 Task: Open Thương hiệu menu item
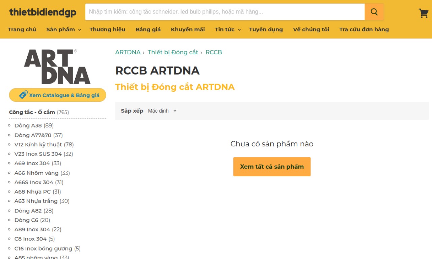[107, 29]
